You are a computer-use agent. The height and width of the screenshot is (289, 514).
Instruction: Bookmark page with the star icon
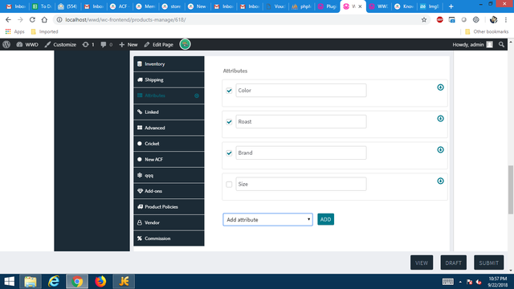pos(424,19)
